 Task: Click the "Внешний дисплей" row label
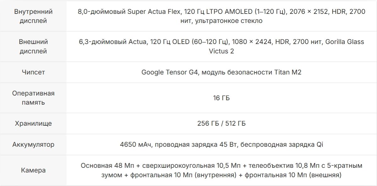[33, 46]
